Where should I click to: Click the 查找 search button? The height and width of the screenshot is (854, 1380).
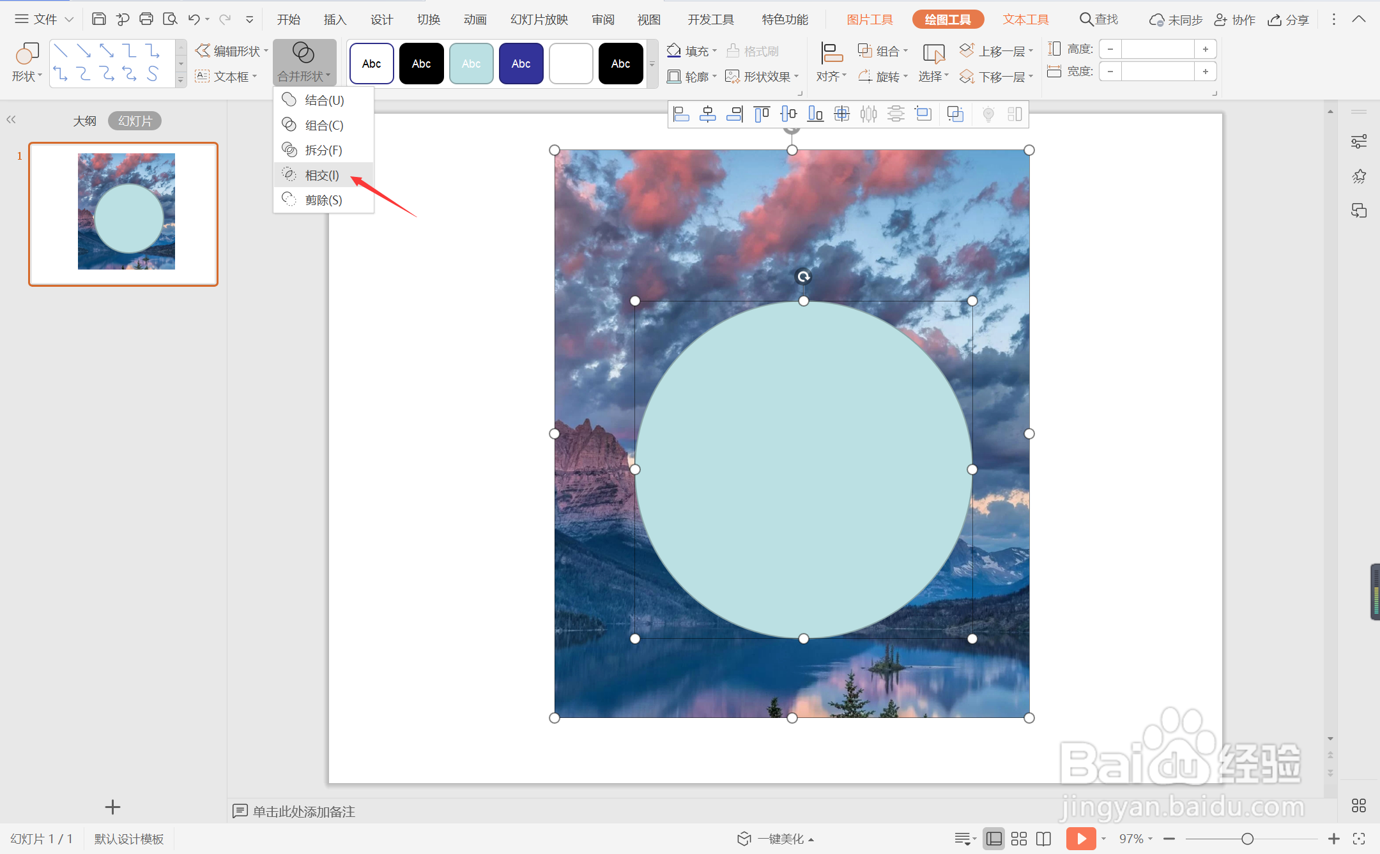(1099, 19)
